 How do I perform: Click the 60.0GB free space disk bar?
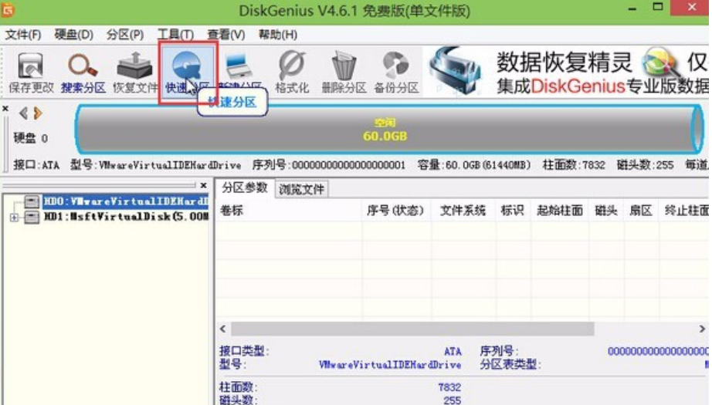(390, 130)
